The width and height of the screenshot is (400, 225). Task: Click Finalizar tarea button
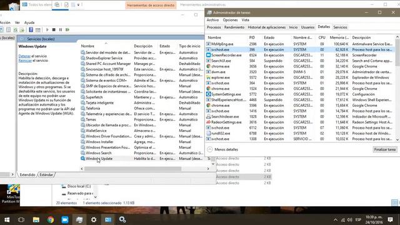(x=385, y=149)
